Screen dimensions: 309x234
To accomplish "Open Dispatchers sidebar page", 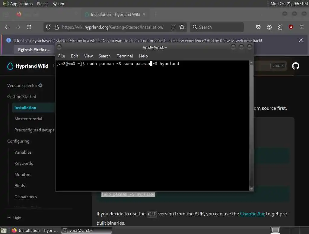I will pos(26,197).
